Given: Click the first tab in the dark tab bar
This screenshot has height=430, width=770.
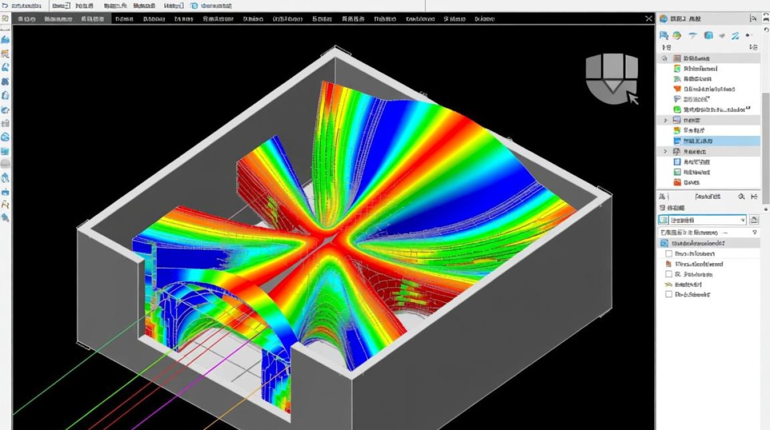Looking at the screenshot, I should point(27,19).
